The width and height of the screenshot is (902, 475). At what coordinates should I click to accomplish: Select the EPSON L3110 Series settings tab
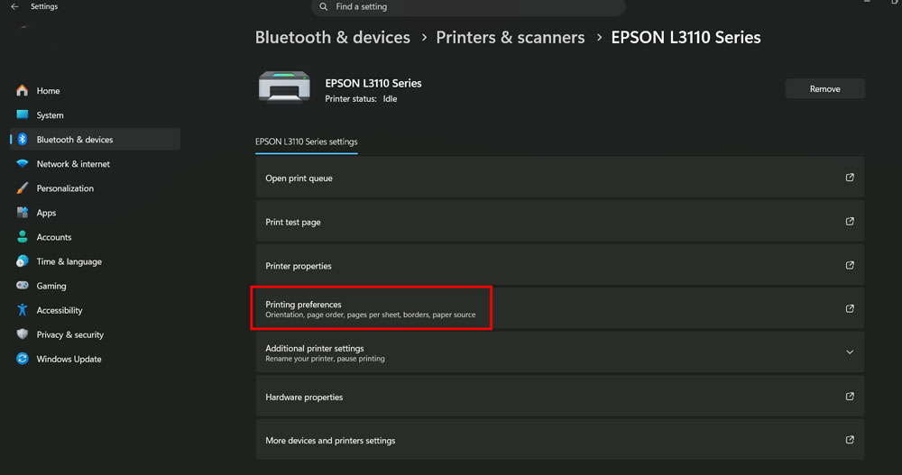point(306,142)
